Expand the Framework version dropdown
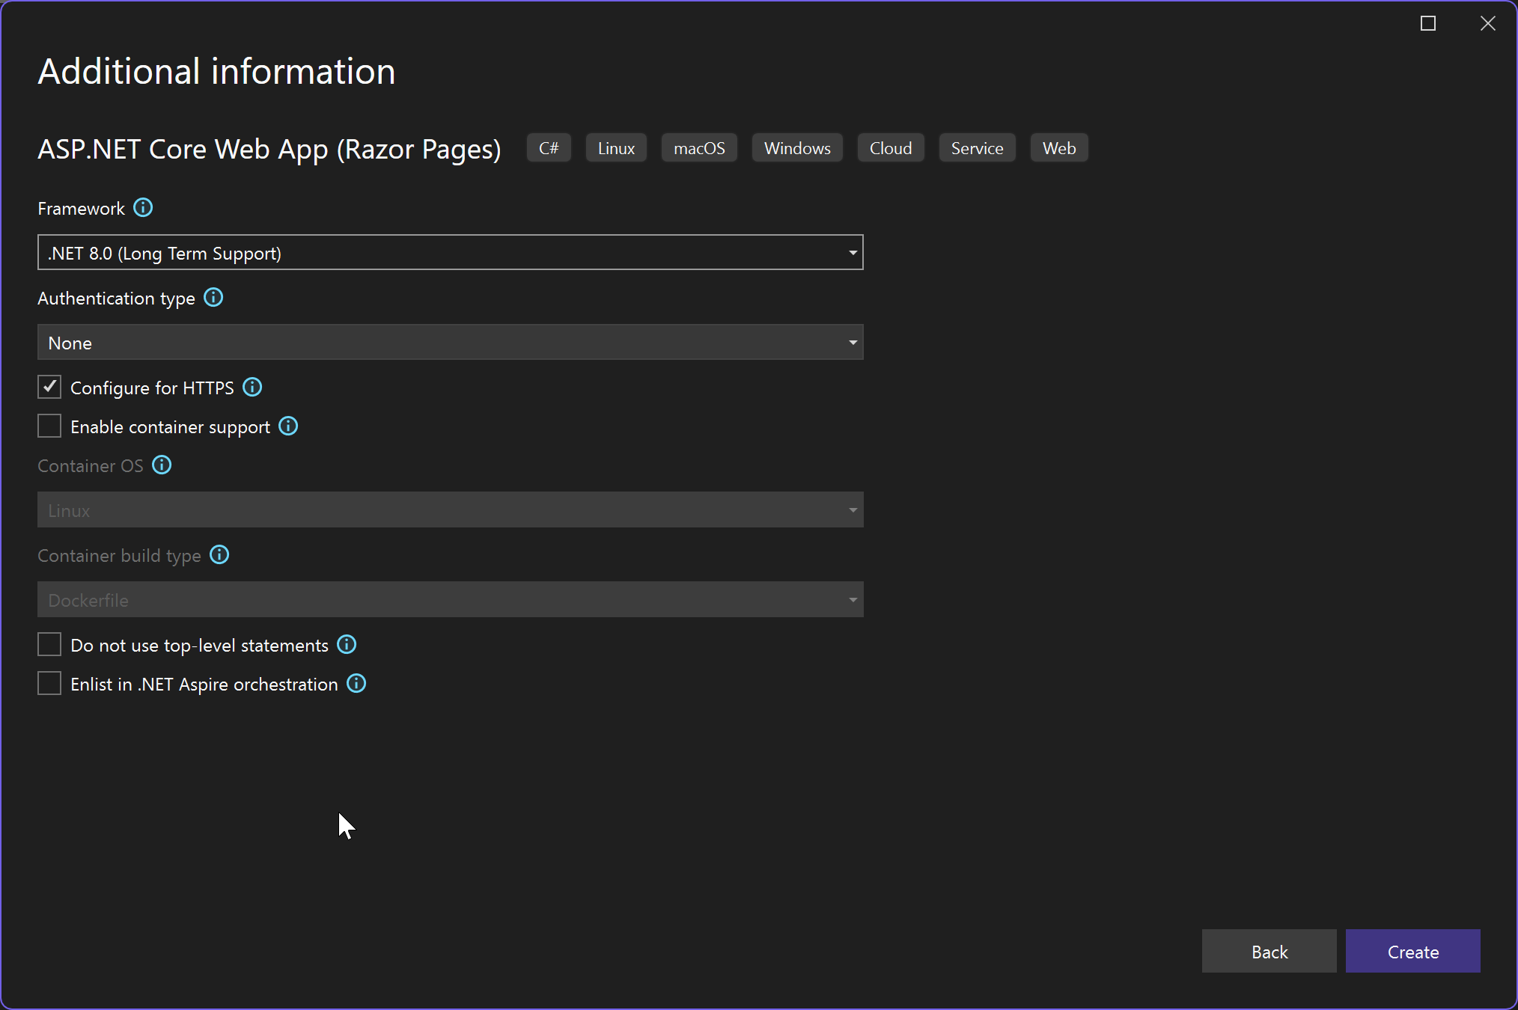Image resolution: width=1518 pixels, height=1010 pixels. 853,251
